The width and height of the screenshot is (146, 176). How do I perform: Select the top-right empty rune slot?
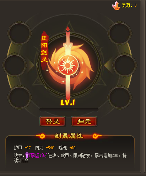pos(120,33)
